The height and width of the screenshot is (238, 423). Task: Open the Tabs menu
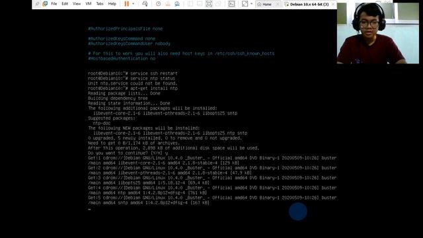(x=100, y=4)
